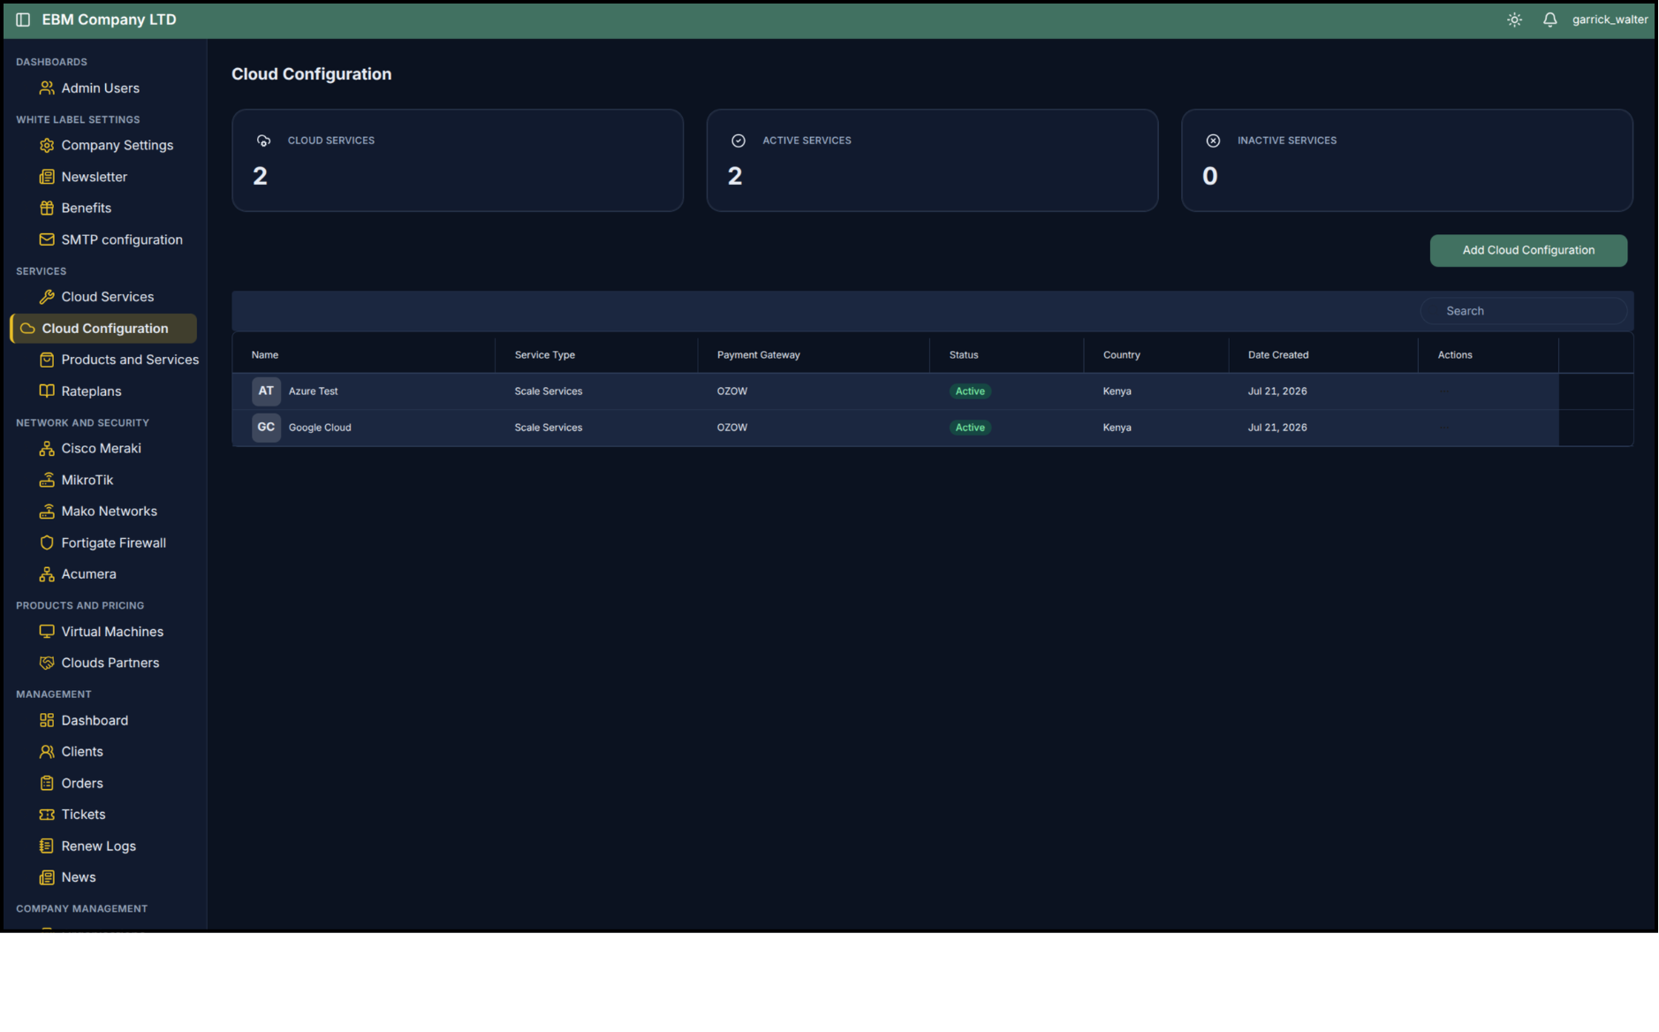Viewport: 1659px width, 1032px height.
Task: Sort by Date Created column header
Action: (1278, 355)
